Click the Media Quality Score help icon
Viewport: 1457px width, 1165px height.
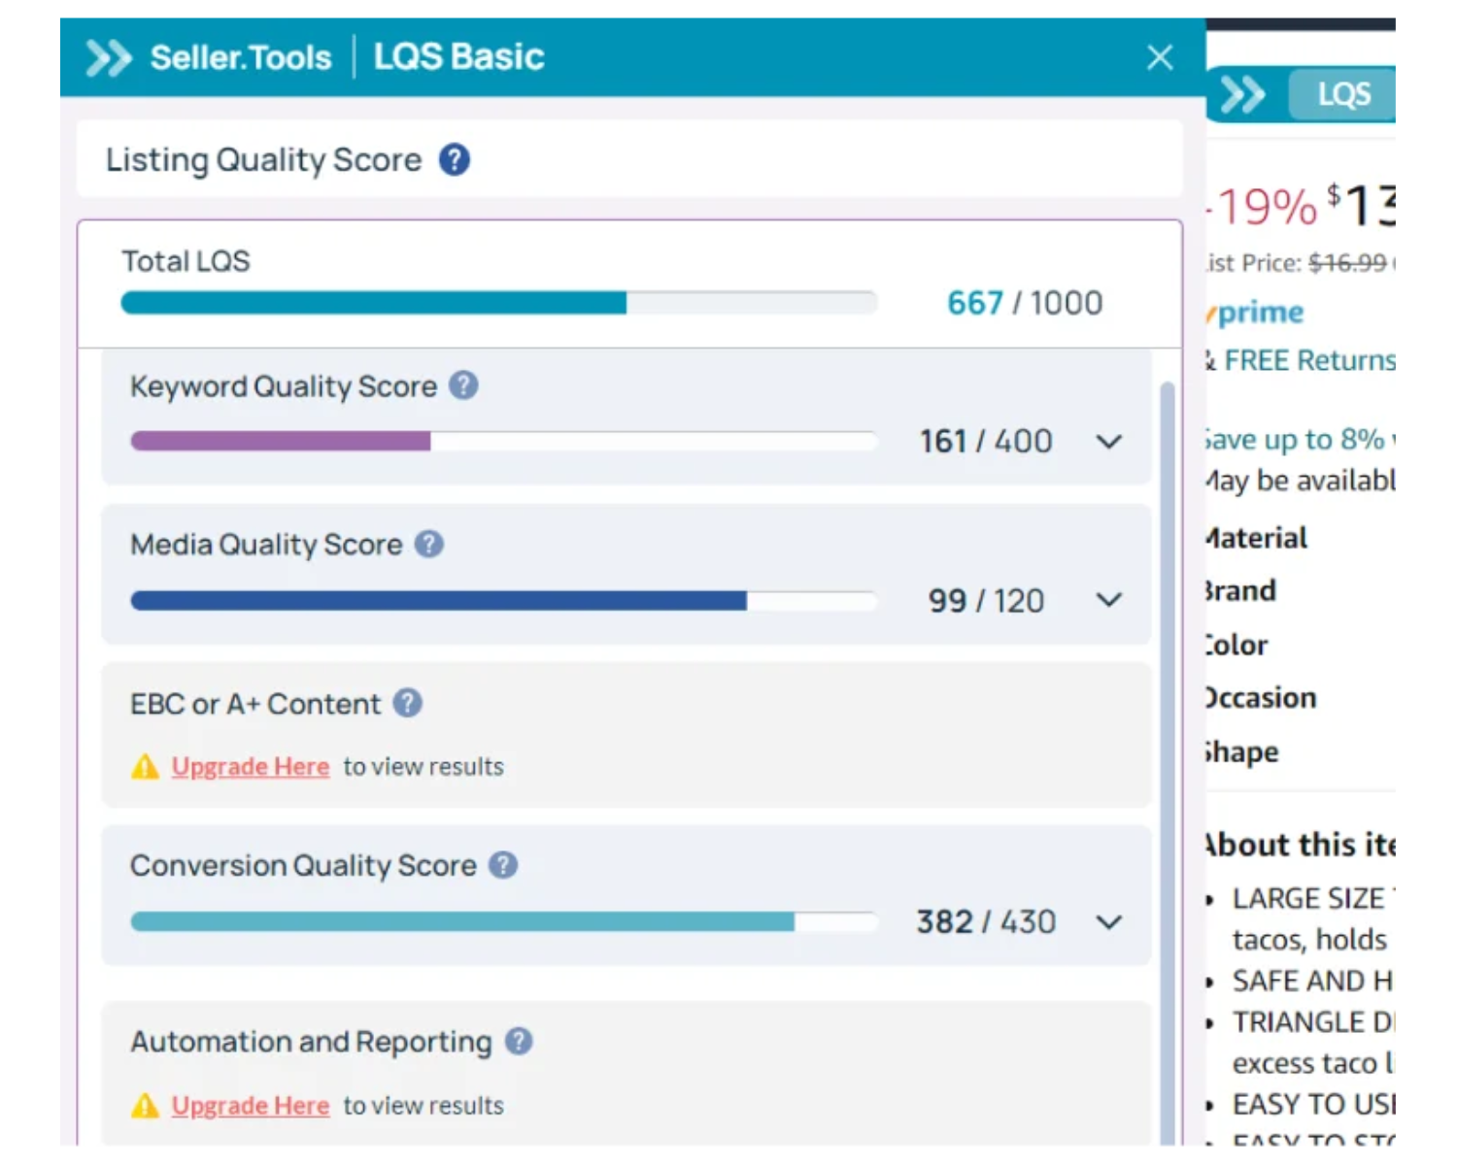[x=427, y=544]
